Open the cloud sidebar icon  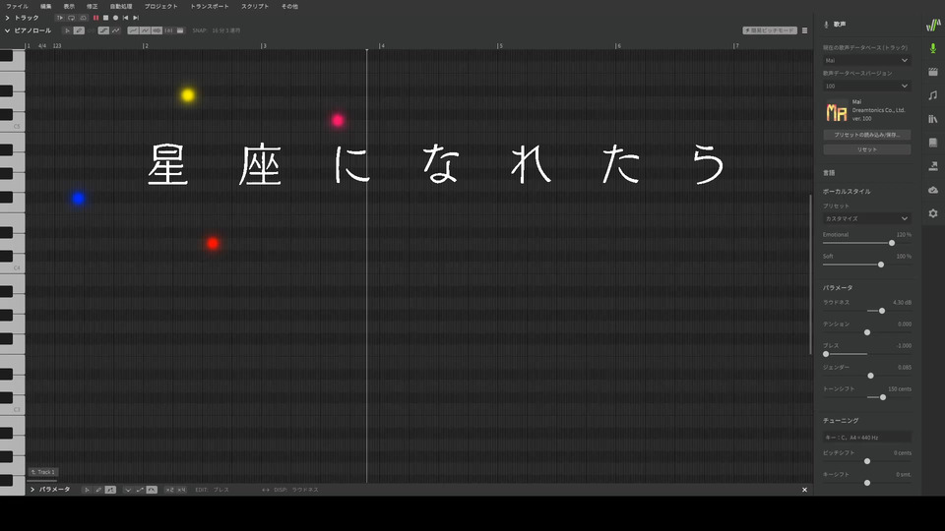click(x=933, y=190)
